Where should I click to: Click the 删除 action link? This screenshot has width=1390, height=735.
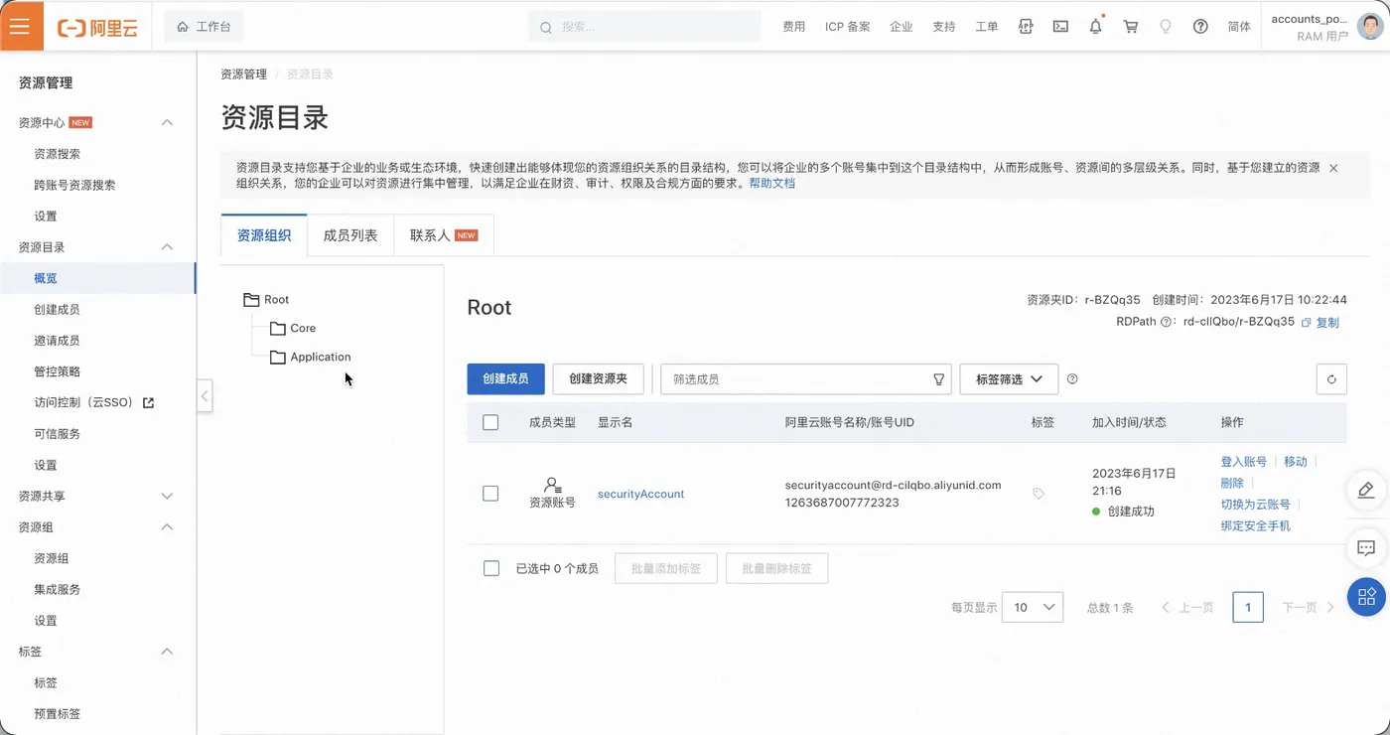[x=1232, y=483]
